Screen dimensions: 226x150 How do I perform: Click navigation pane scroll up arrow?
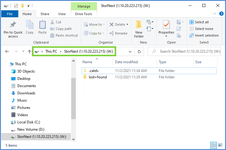tap(73, 61)
